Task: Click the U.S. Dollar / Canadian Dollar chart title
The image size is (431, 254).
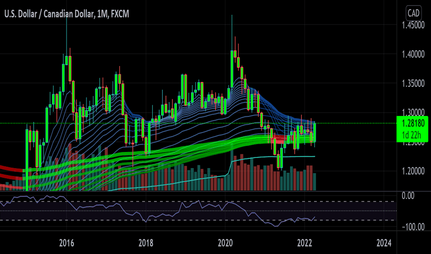Action: click(67, 14)
